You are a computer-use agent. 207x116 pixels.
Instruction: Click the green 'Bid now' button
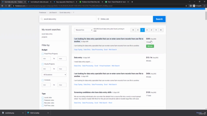click(150, 46)
